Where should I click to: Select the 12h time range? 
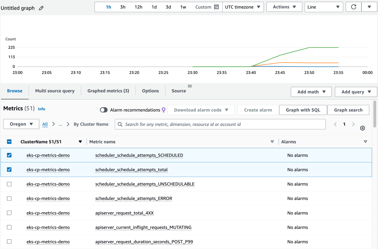(x=138, y=7)
